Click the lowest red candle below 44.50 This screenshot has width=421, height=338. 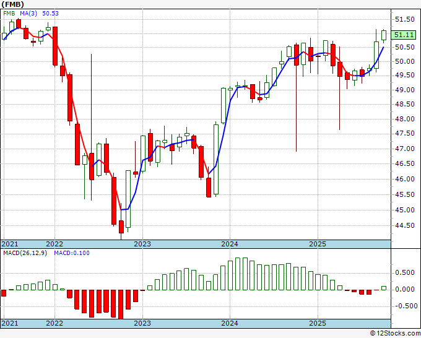[x=121, y=227]
